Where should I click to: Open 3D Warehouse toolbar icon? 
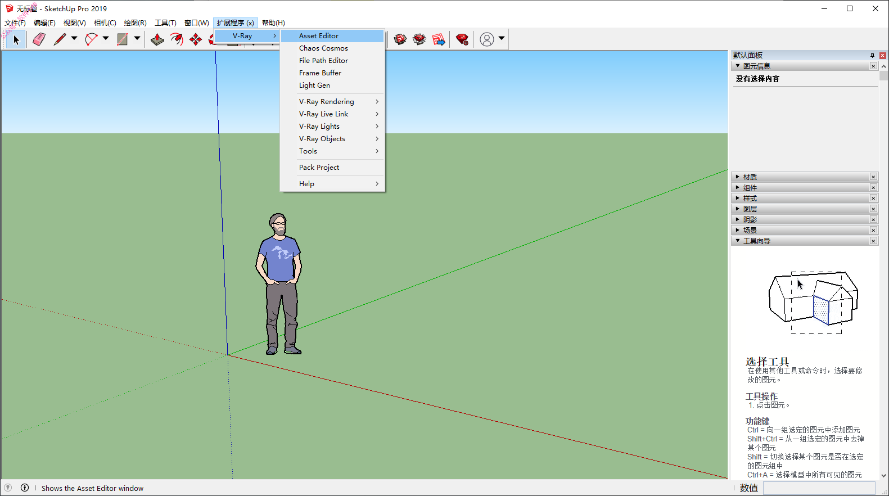click(x=400, y=39)
